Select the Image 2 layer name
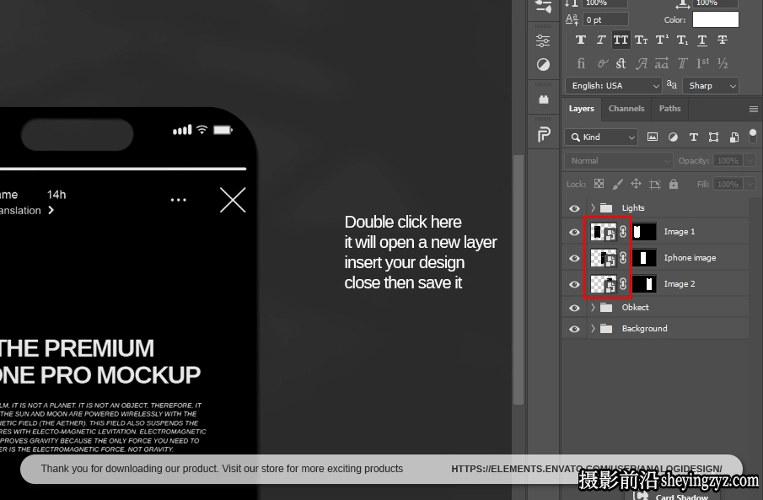The height and width of the screenshot is (500, 763). click(680, 284)
